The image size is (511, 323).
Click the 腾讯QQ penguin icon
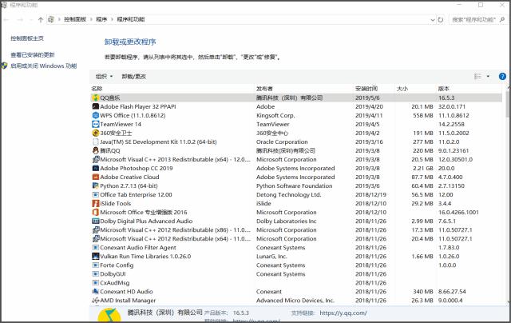96,150
